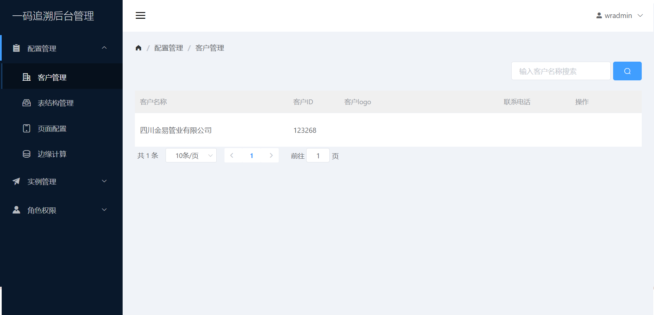The height and width of the screenshot is (315, 654).
Task: Focus the 输入客户名称搜索 search field
Action: tap(561, 71)
